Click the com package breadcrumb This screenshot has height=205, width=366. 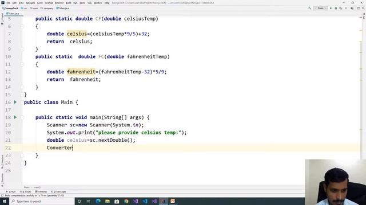pos(34,8)
